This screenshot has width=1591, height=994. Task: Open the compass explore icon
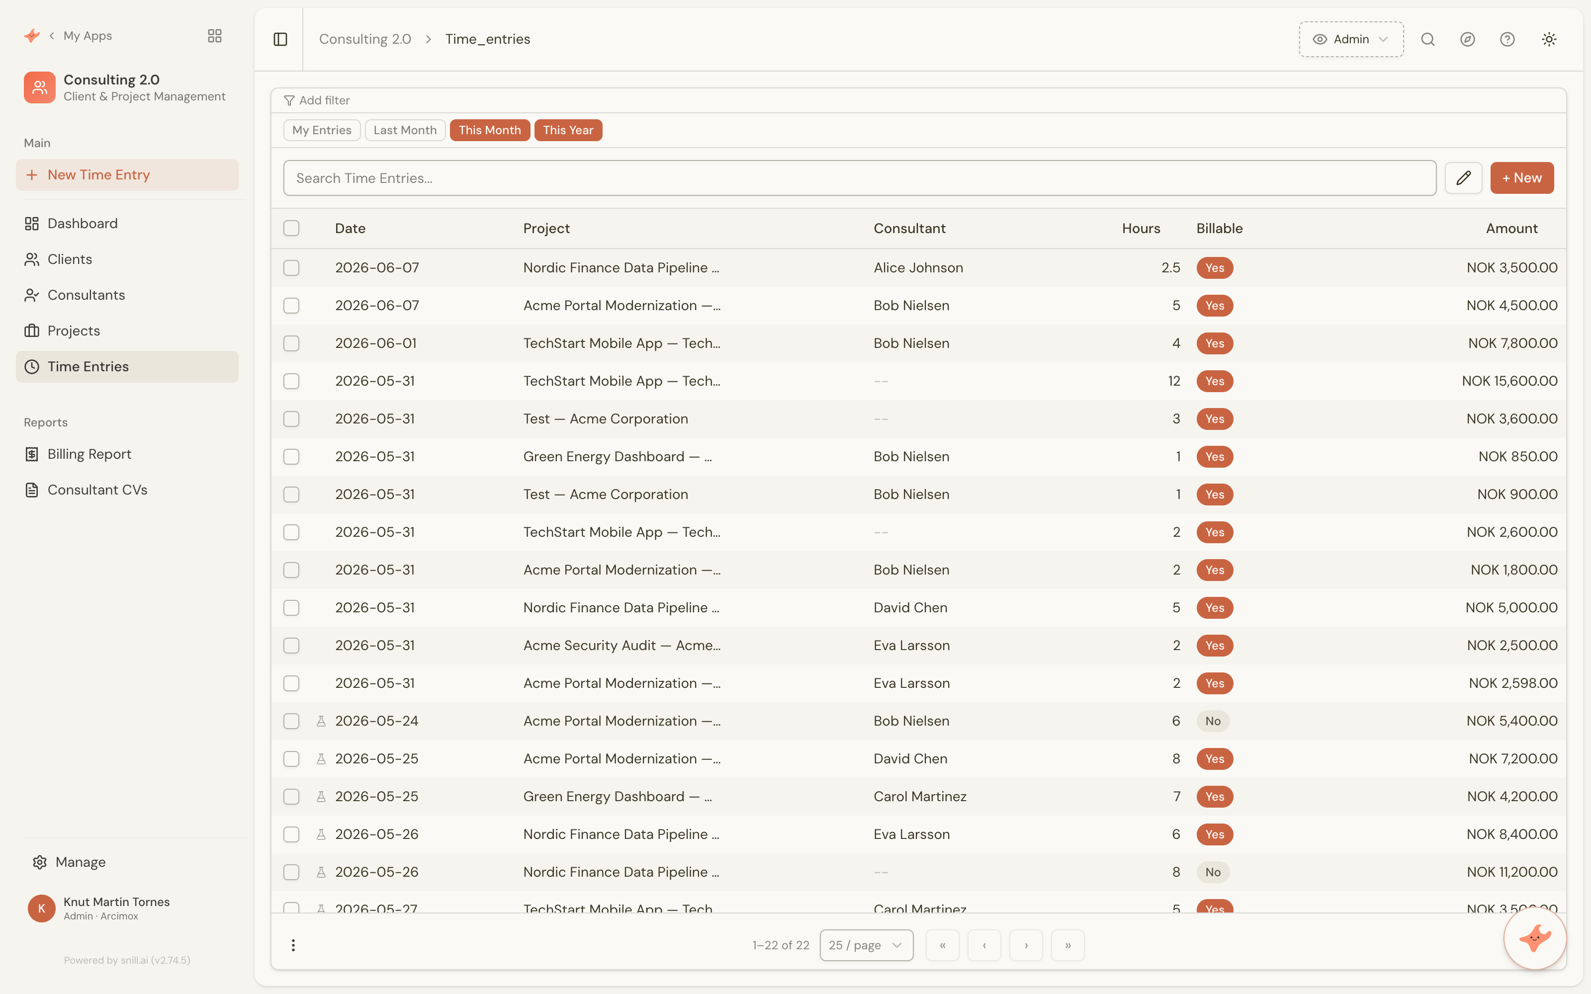coord(1467,39)
